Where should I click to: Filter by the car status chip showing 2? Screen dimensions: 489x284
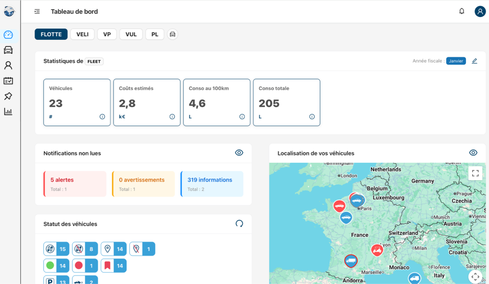(x=85, y=280)
